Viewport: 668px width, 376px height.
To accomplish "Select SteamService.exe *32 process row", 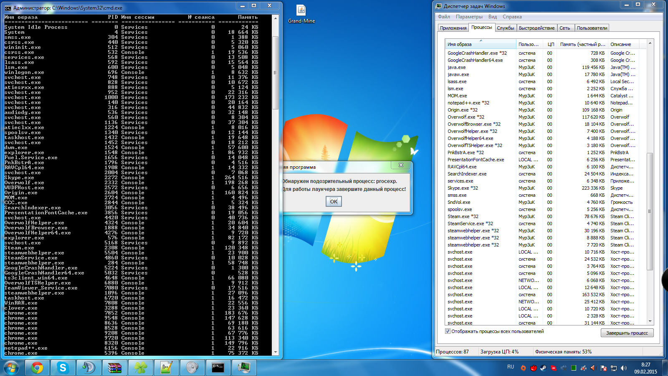I will point(546,224).
